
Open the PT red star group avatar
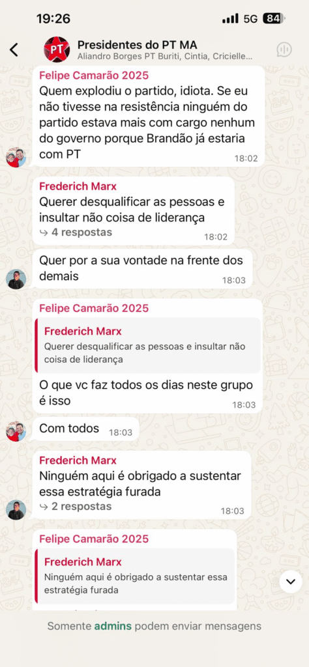coord(57,50)
